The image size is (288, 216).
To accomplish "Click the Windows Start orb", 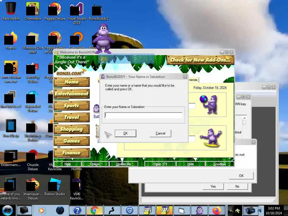I will [7, 210].
